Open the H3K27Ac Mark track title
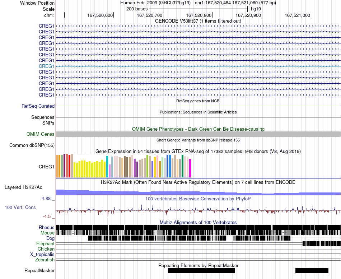Image resolution: width=341 pixels, height=279 pixels. point(198,182)
